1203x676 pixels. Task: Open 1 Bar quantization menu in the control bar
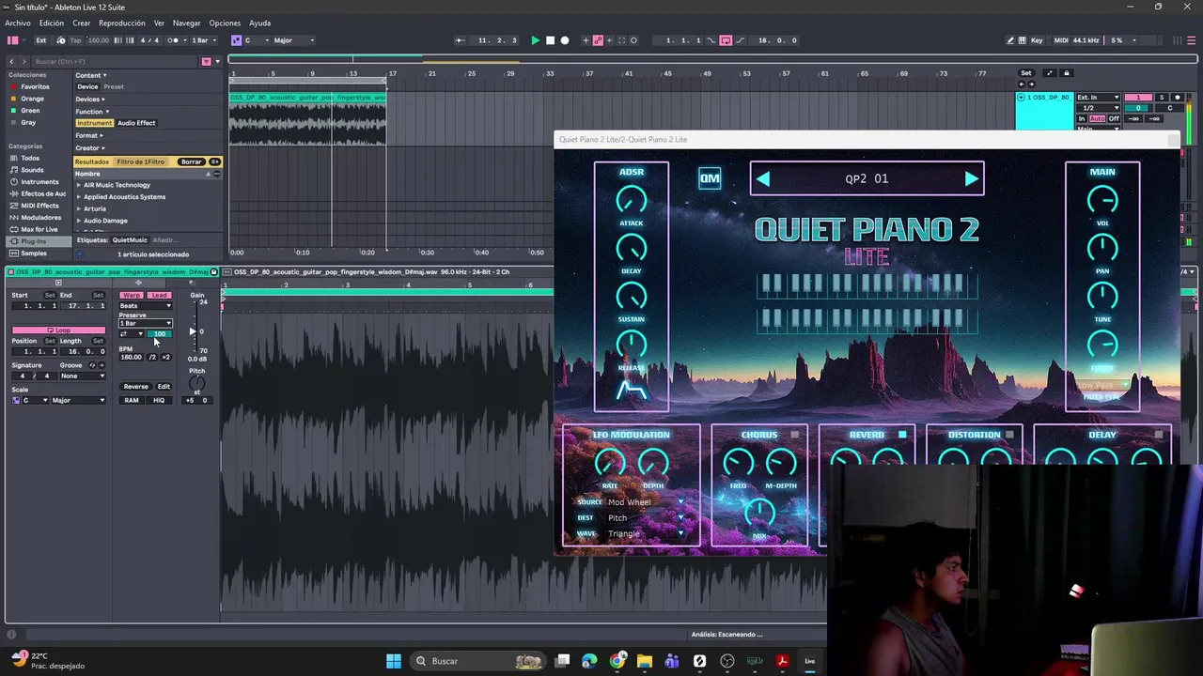pos(203,40)
